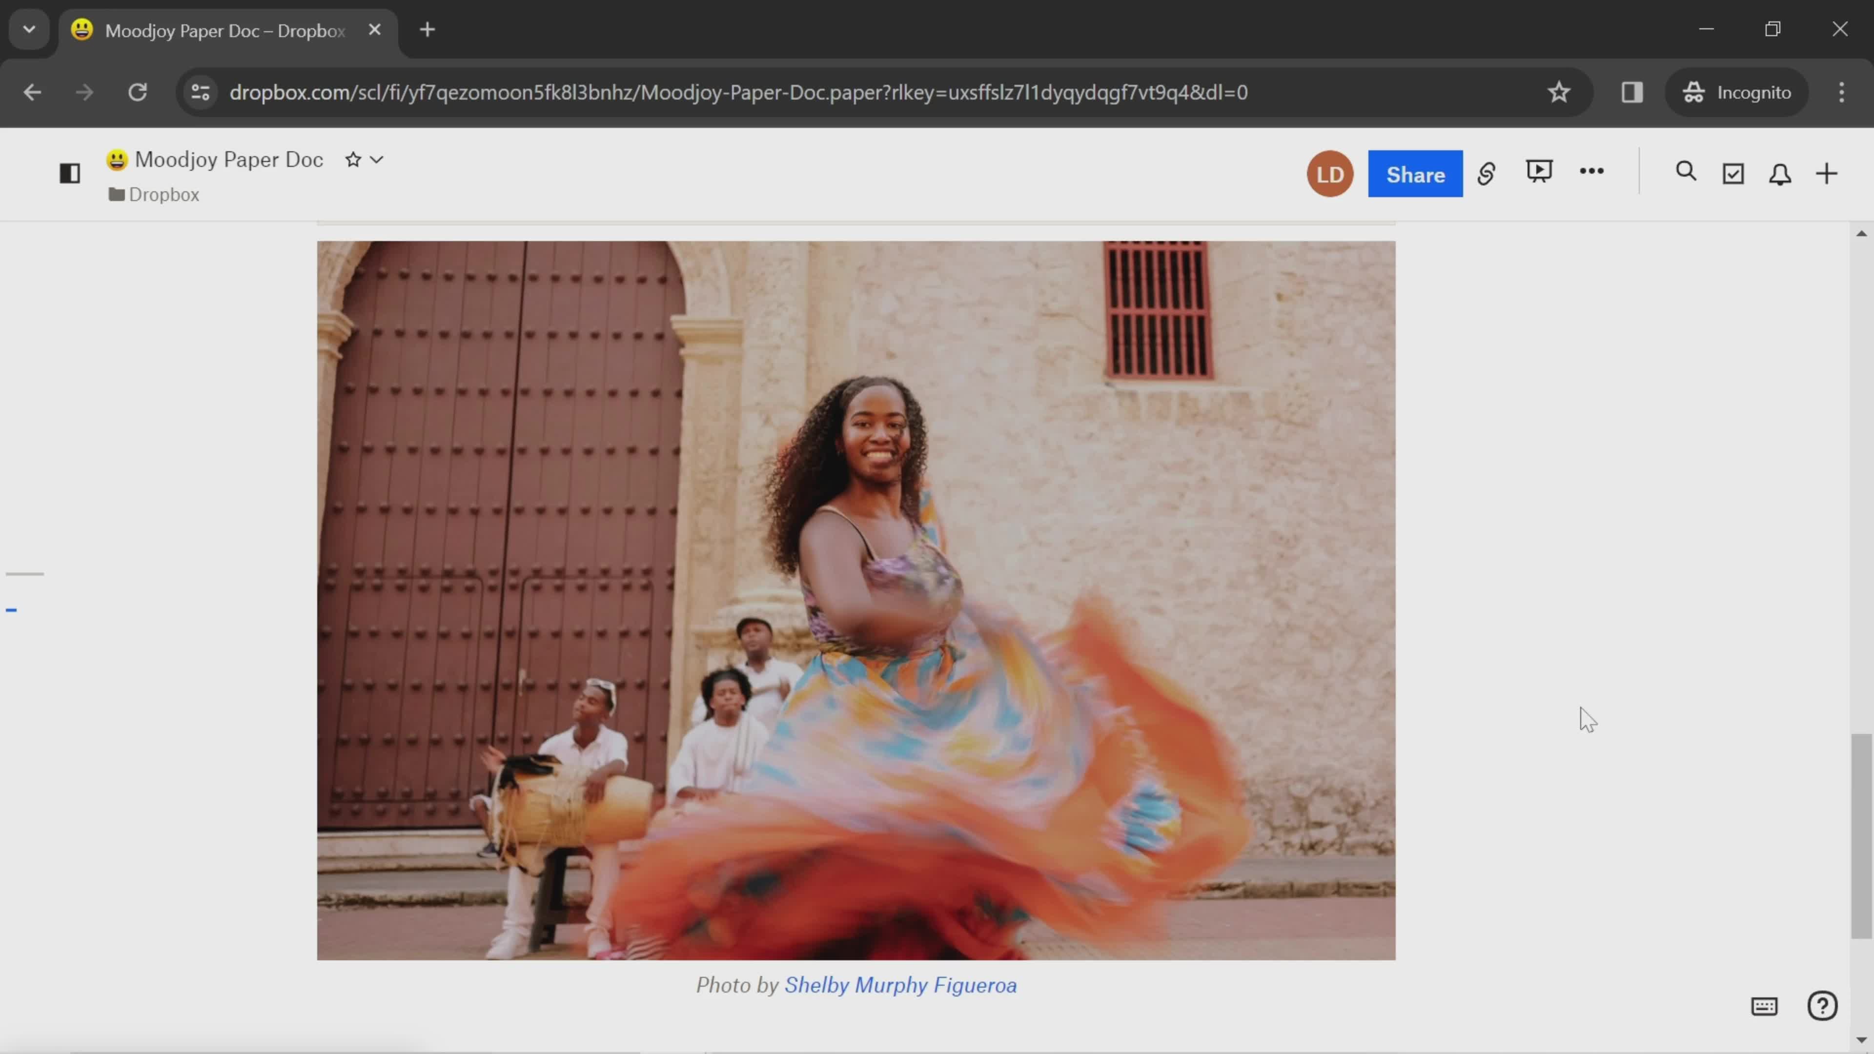Go forward in browser history
Screen dimensions: 1874x1054
(x=84, y=92)
